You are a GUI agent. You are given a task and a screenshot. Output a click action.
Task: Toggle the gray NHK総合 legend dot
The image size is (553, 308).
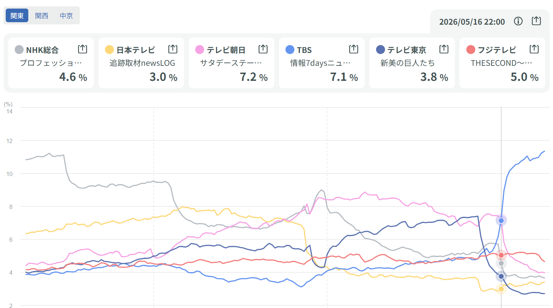(19, 50)
